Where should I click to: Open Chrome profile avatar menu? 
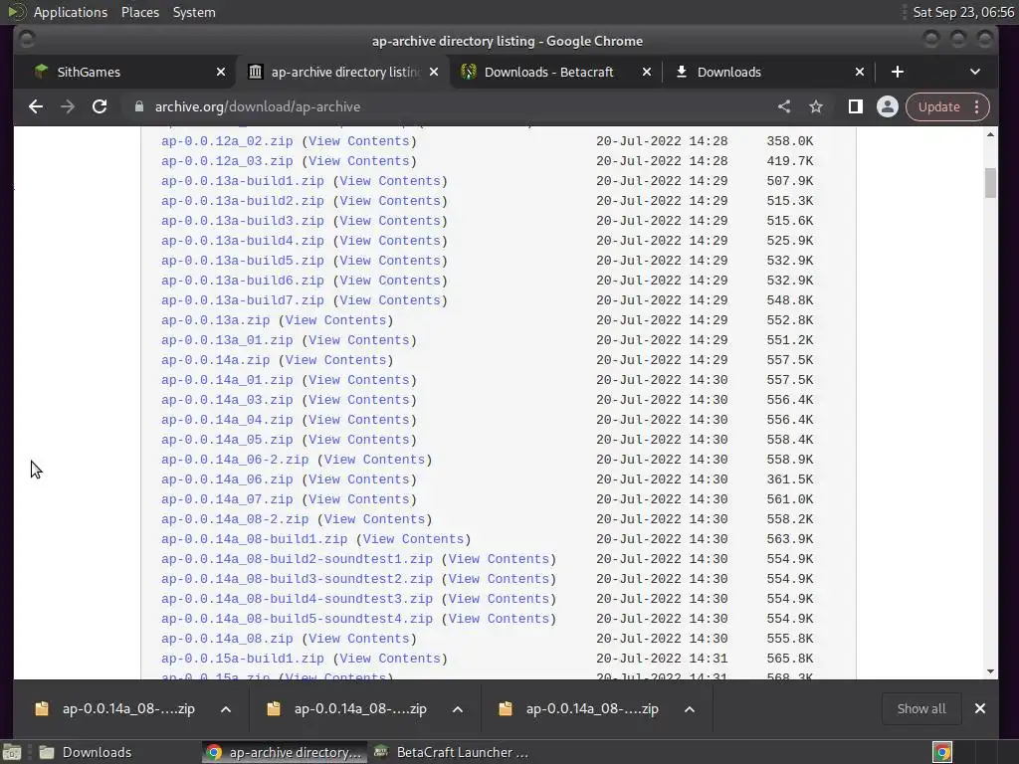coord(887,106)
